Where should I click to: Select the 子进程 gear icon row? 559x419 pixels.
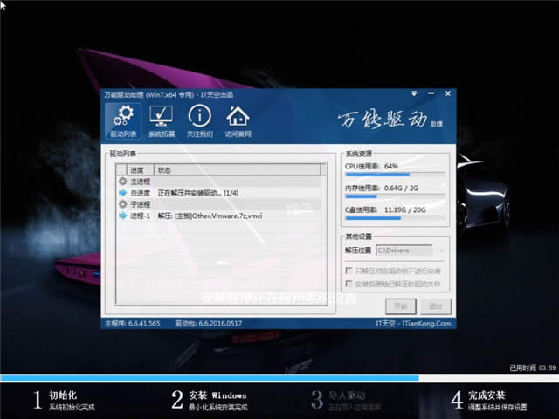point(134,203)
